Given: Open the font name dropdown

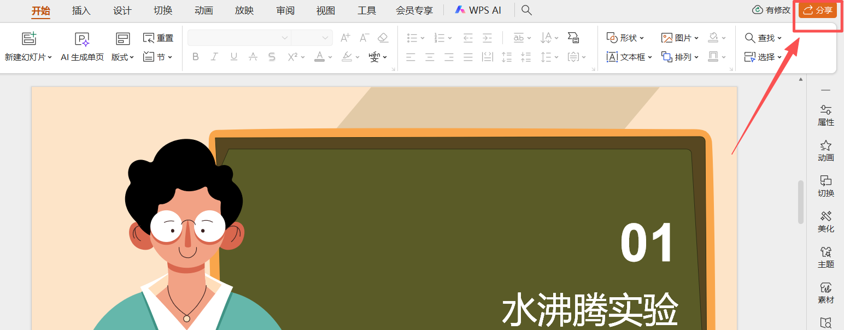Looking at the screenshot, I should click(238, 37).
